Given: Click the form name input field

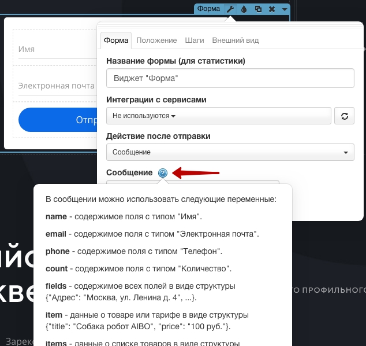Looking at the screenshot, I should 230,78.
